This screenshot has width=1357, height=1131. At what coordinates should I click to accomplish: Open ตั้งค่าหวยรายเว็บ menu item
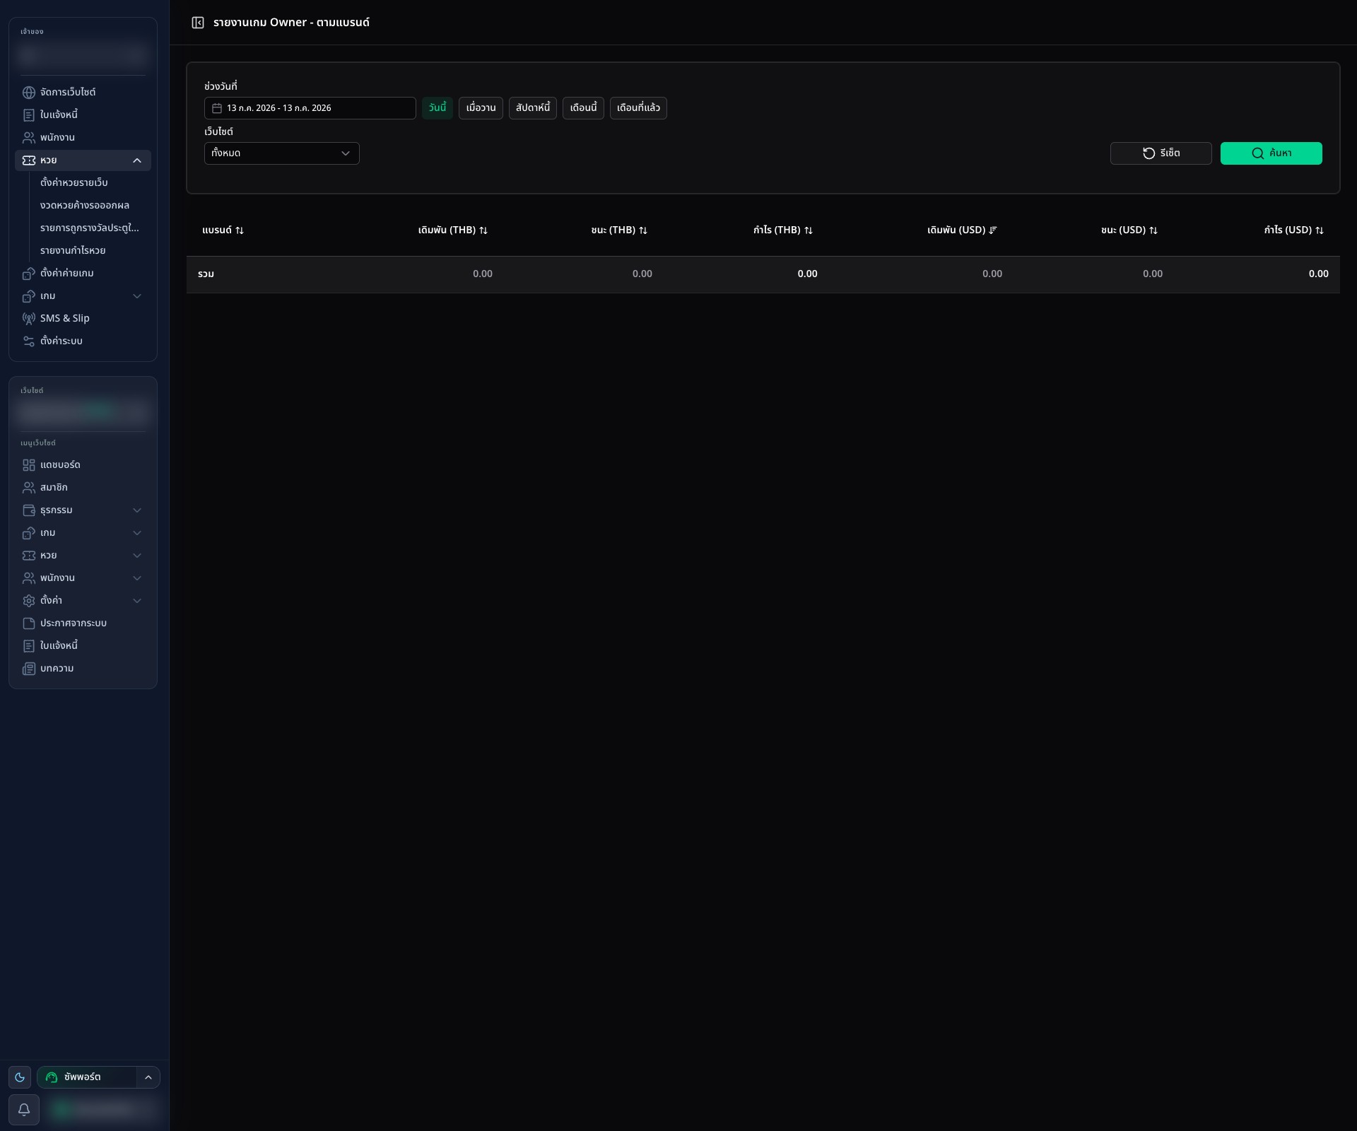pyautogui.click(x=74, y=182)
